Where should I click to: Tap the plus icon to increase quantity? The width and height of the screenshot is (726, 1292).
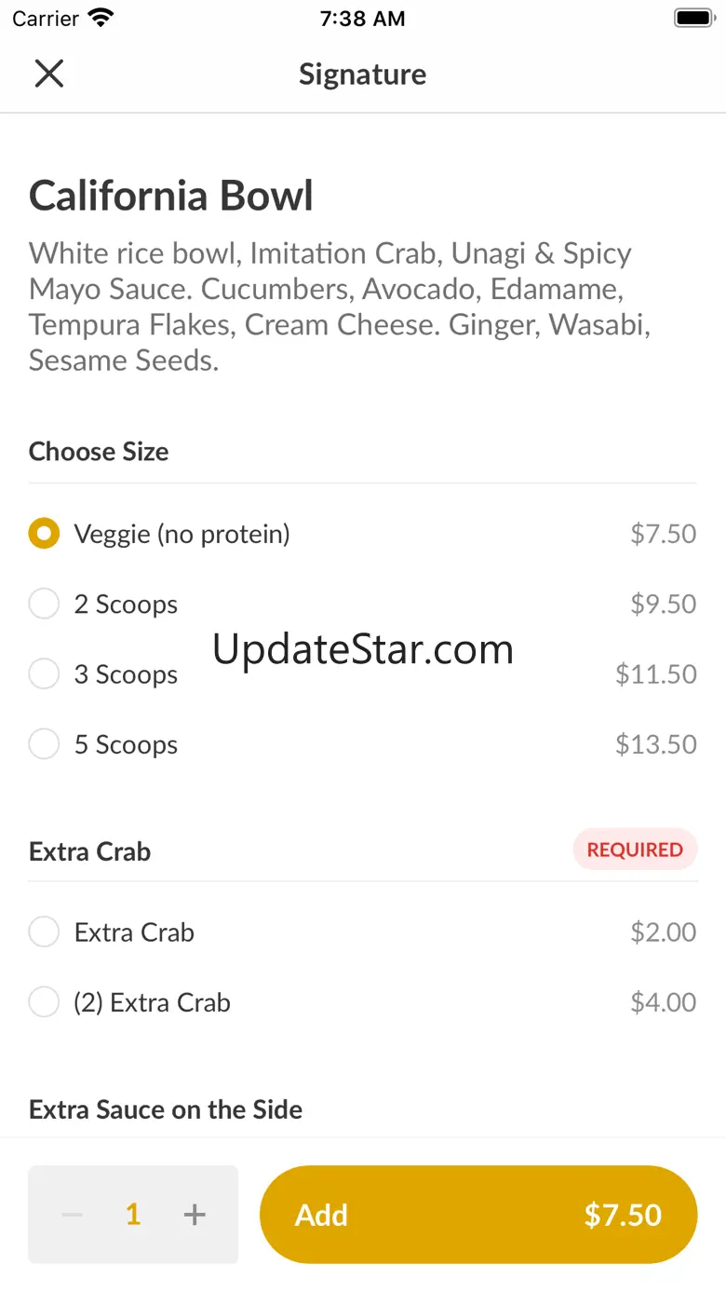click(x=195, y=1215)
